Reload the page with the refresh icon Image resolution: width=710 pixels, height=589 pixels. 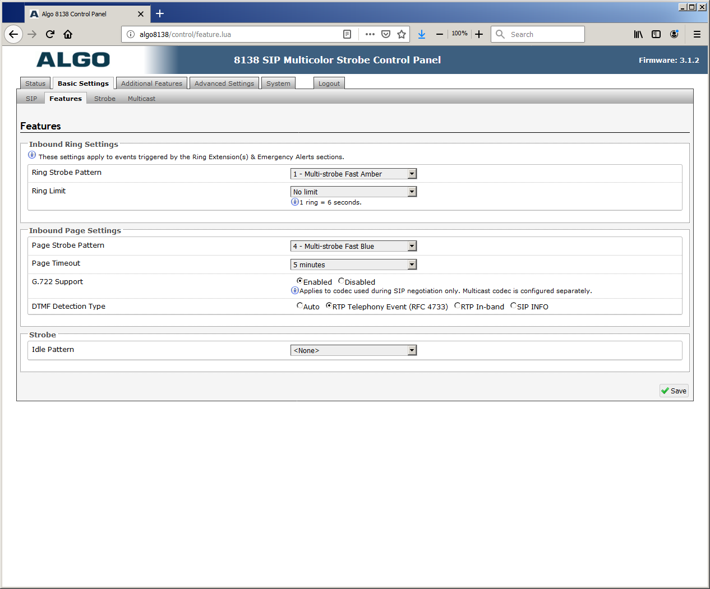(50, 34)
